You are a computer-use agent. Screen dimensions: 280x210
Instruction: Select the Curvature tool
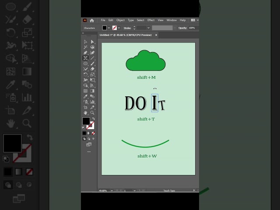(x=92, y=52)
